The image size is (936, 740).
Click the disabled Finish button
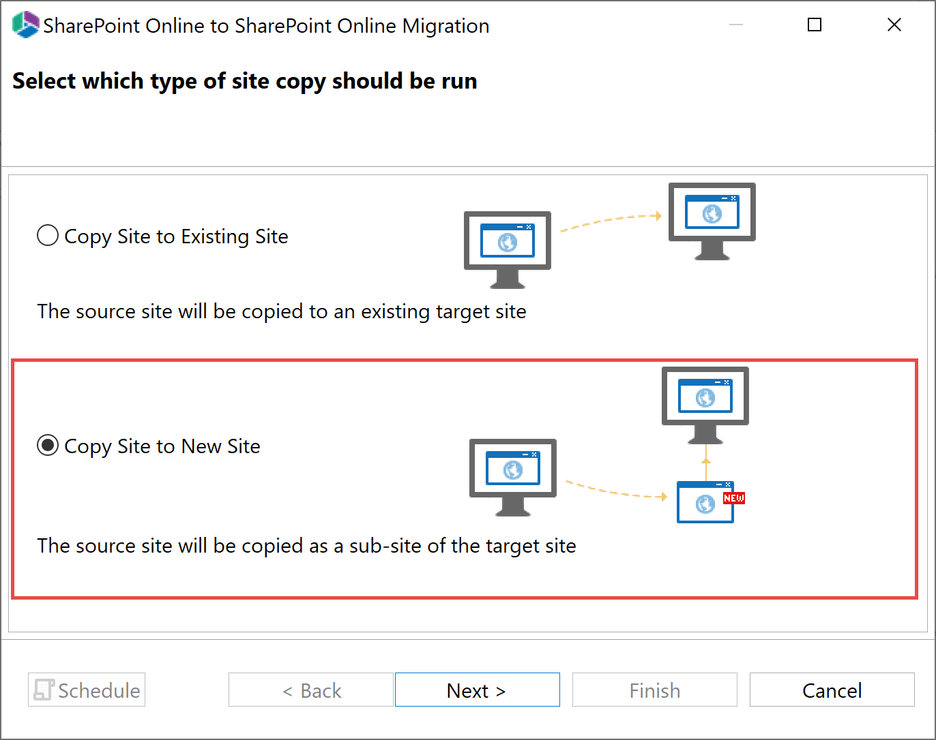[x=654, y=690]
